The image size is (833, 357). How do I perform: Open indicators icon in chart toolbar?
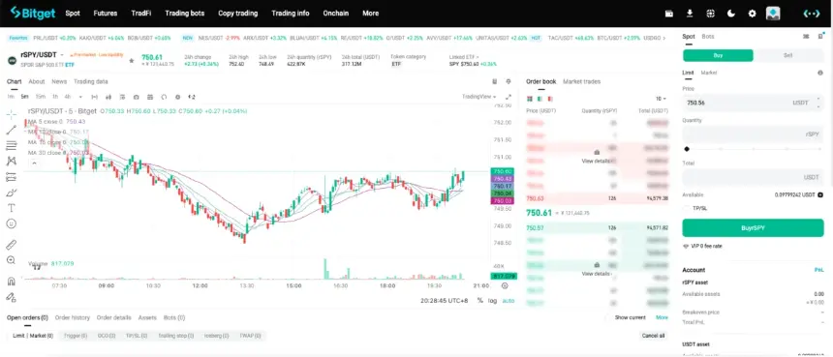point(123,97)
